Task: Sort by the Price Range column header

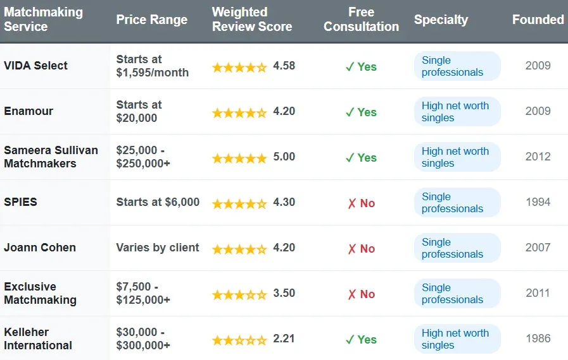Action: pos(151,20)
